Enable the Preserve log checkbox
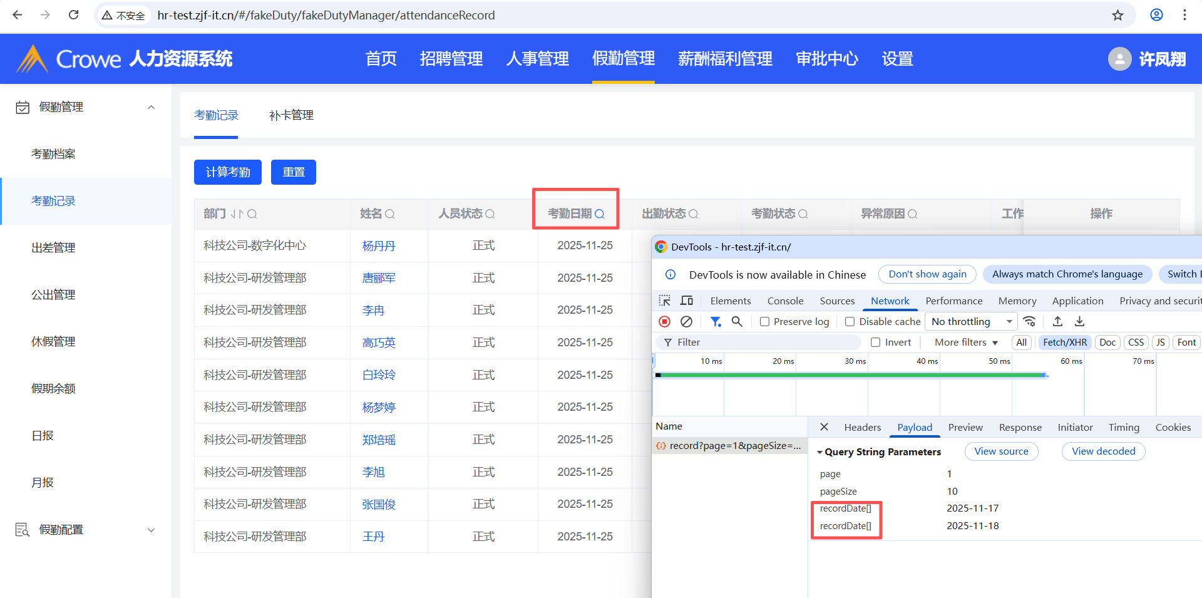Viewport: 1202px width, 598px height. [764, 322]
